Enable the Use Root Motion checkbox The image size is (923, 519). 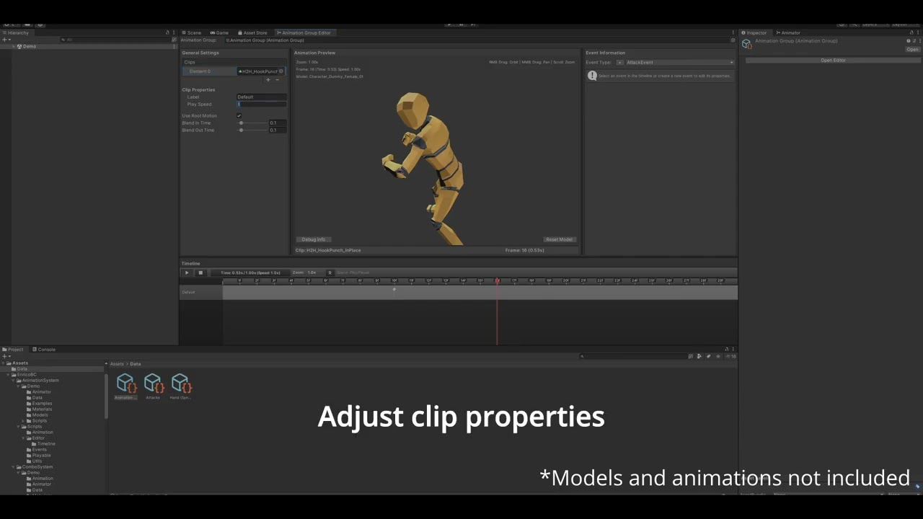point(239,115)
